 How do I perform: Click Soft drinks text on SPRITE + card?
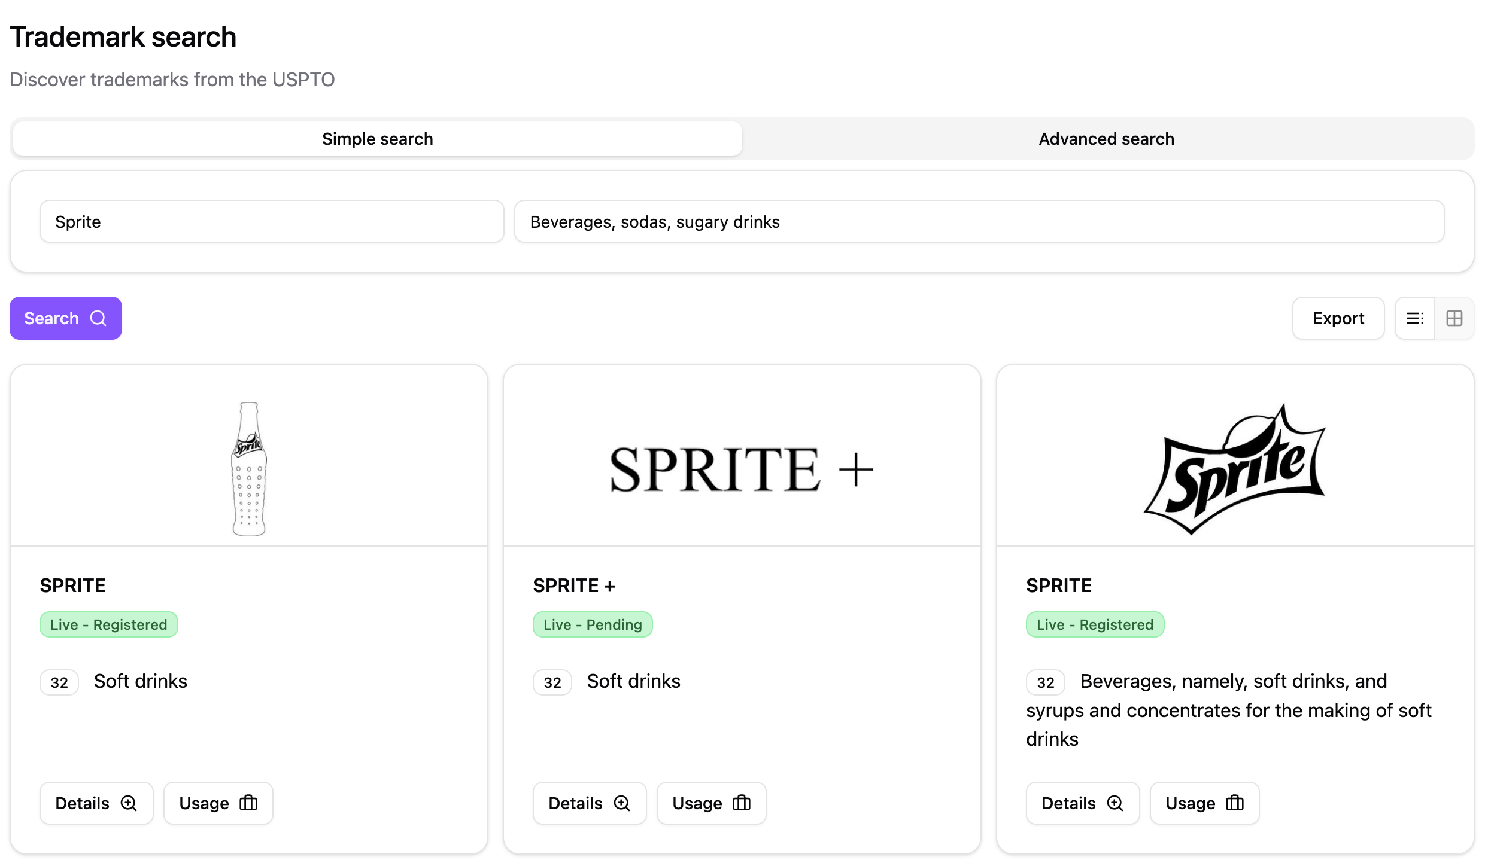[x=634, y=681]
